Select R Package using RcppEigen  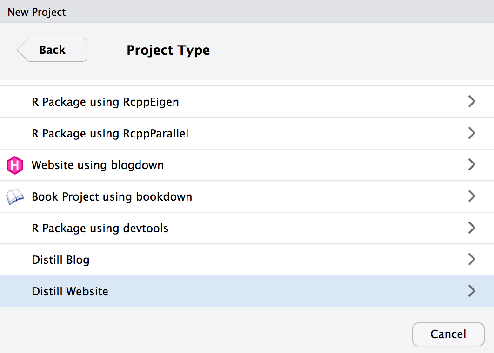coord(105,102)
